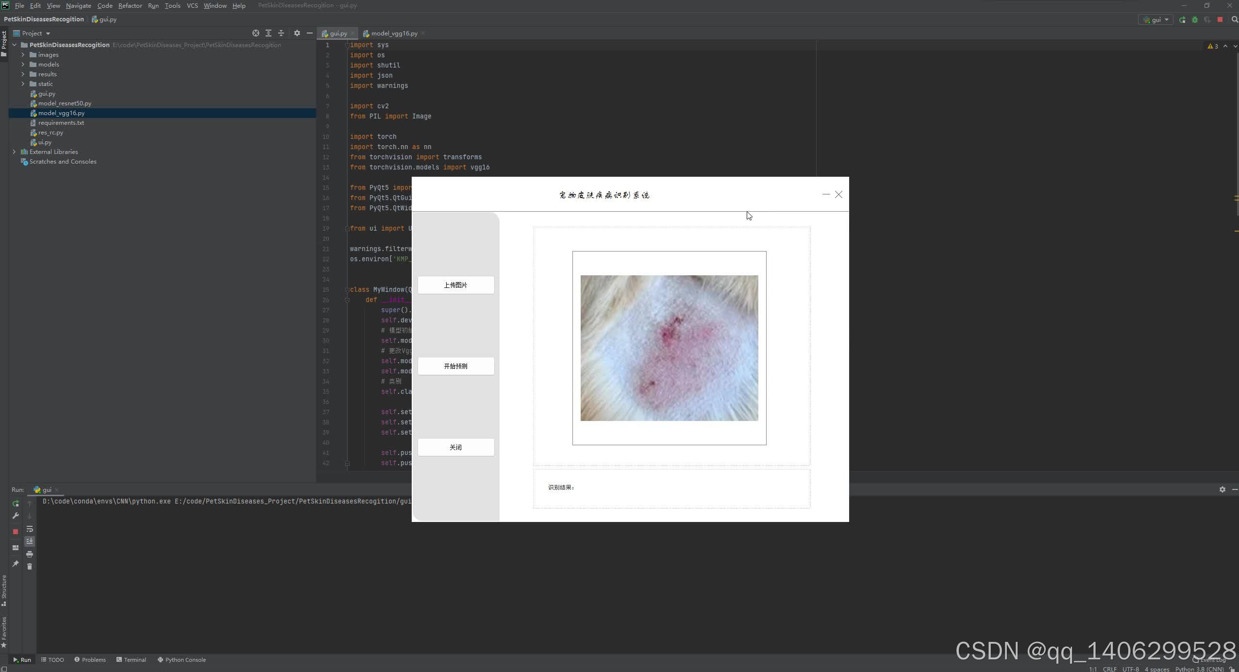1239x672 pixels.
Task: Open the gui run configuration dropdown
Action: click(x=1156, y=20)
